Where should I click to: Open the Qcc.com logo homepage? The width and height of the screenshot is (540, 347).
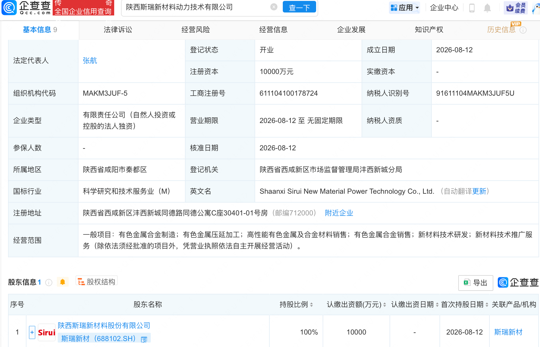(x=26, y=7)
